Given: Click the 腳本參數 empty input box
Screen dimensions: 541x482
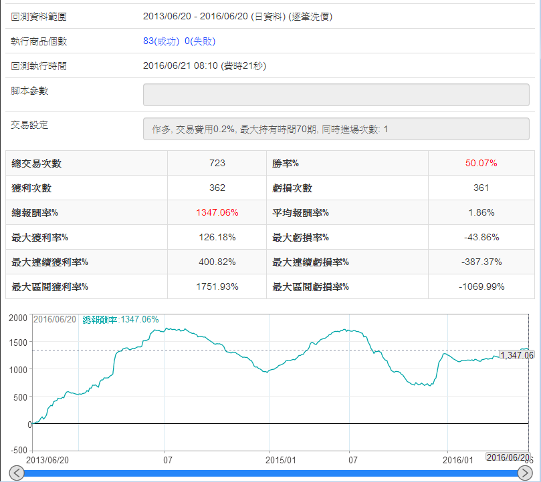Looking at the screenshot, I should click(336, 95).
